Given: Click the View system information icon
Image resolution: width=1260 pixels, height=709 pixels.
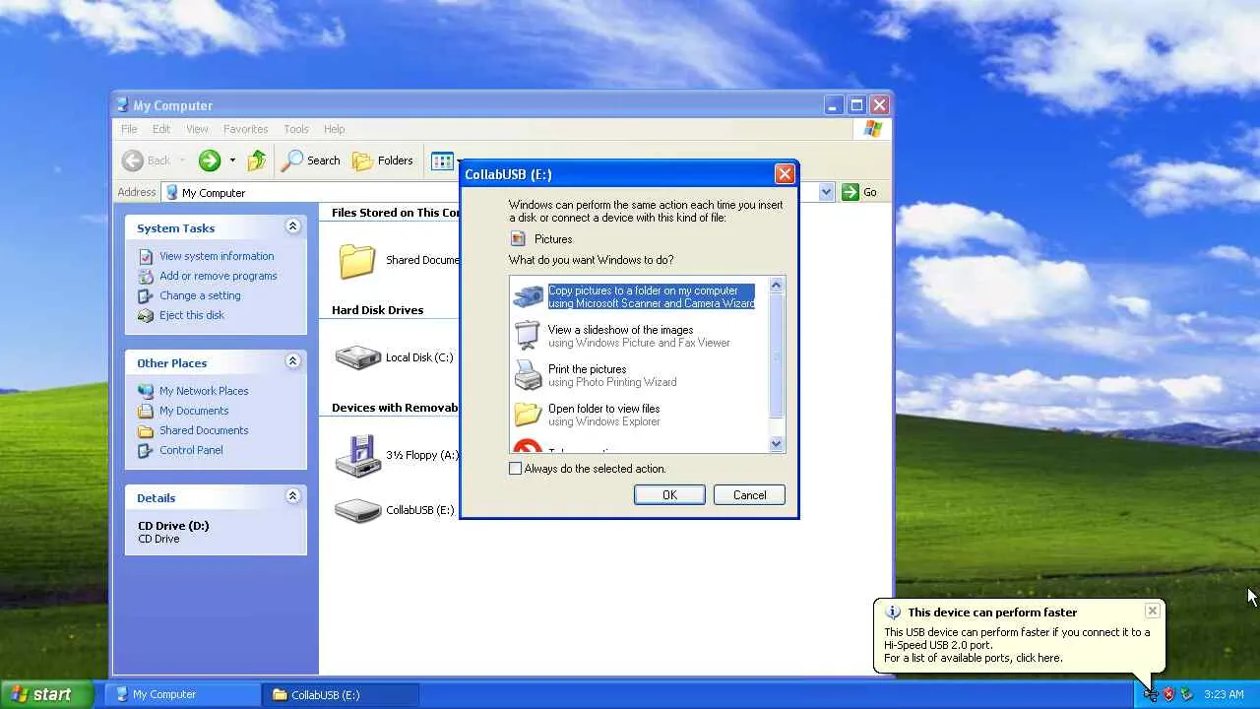Looking at the screenshot, I should [146, 256].
